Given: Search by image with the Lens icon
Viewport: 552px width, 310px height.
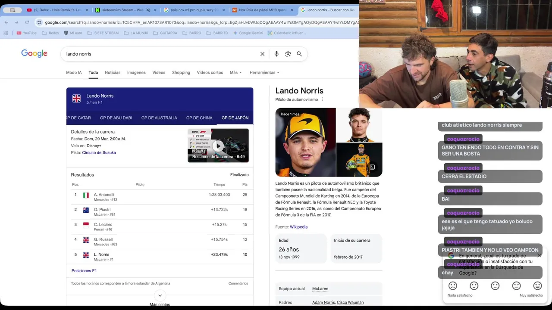Looking at the screenshot, I should point(288,54).
